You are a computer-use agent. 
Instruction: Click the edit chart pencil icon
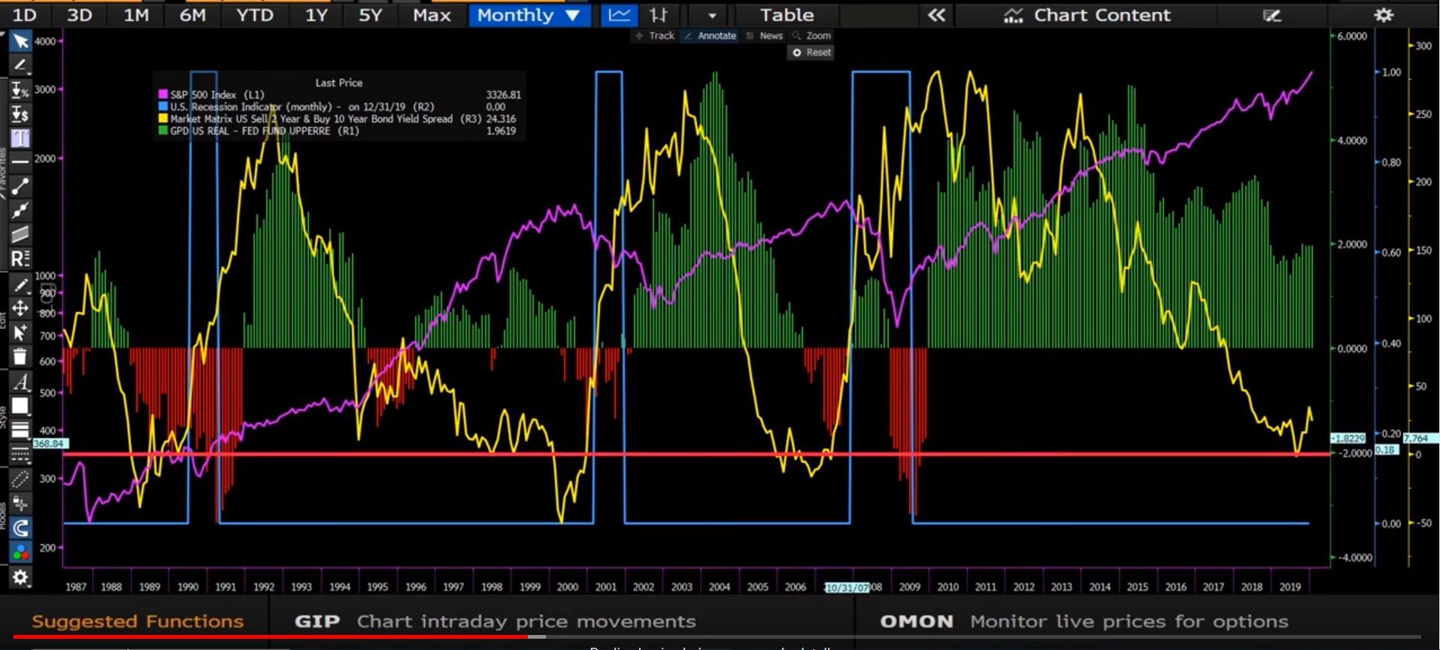(1272, 15)
